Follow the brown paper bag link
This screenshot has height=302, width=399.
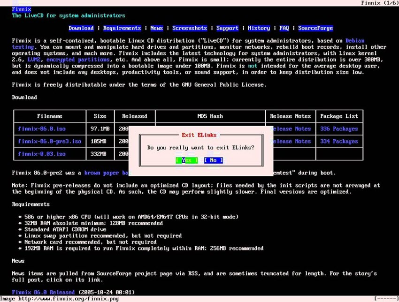coord(107,173)
